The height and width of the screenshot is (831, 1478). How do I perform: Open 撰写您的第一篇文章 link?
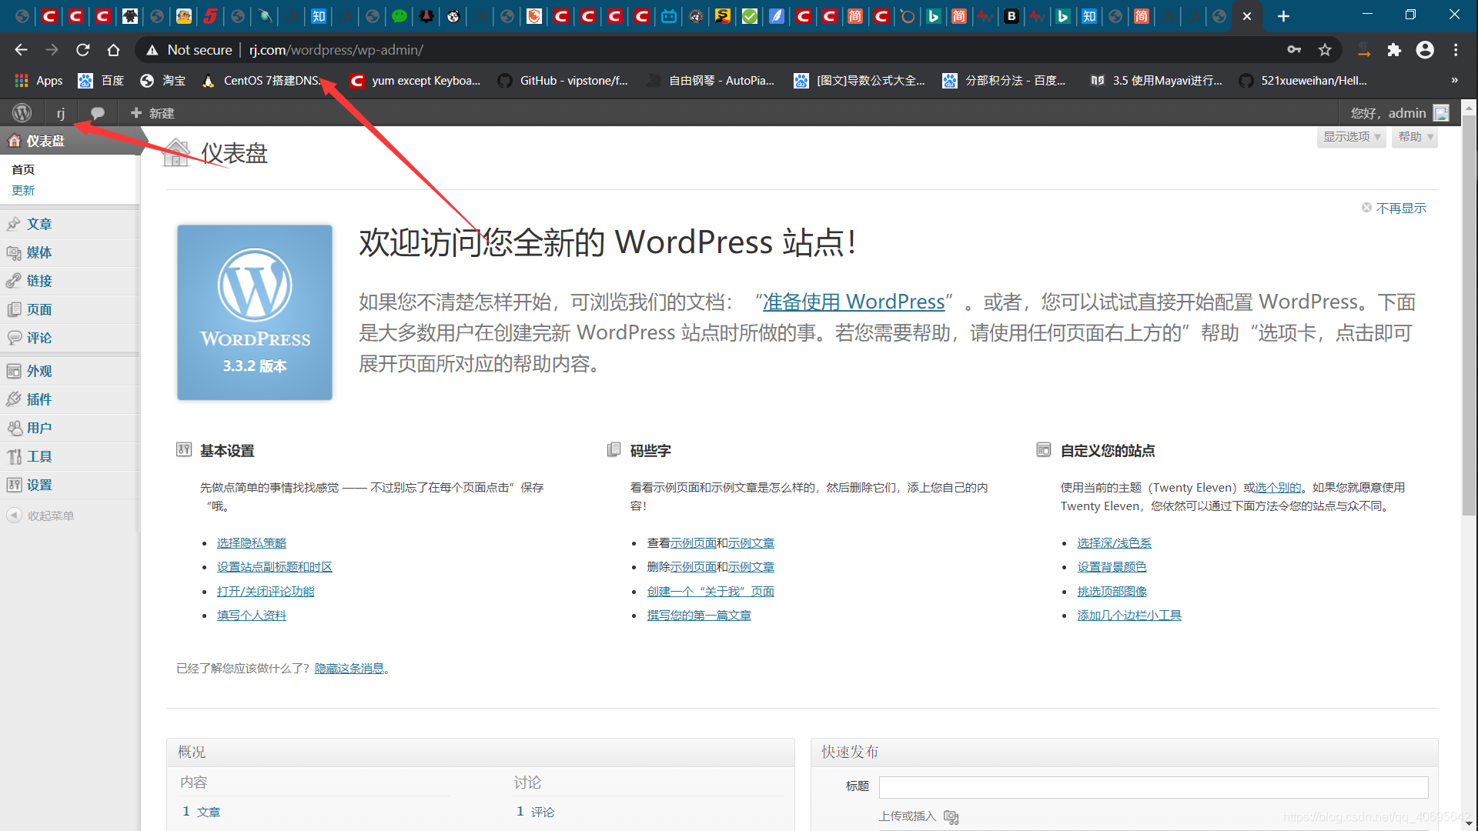pyautogui.click(x=699, y=616)
